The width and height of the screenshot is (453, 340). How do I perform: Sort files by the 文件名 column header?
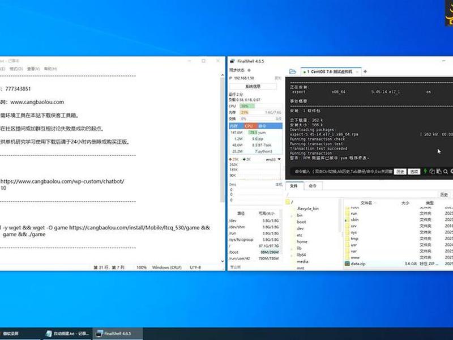pyautogui.click(x=366, y=203)
